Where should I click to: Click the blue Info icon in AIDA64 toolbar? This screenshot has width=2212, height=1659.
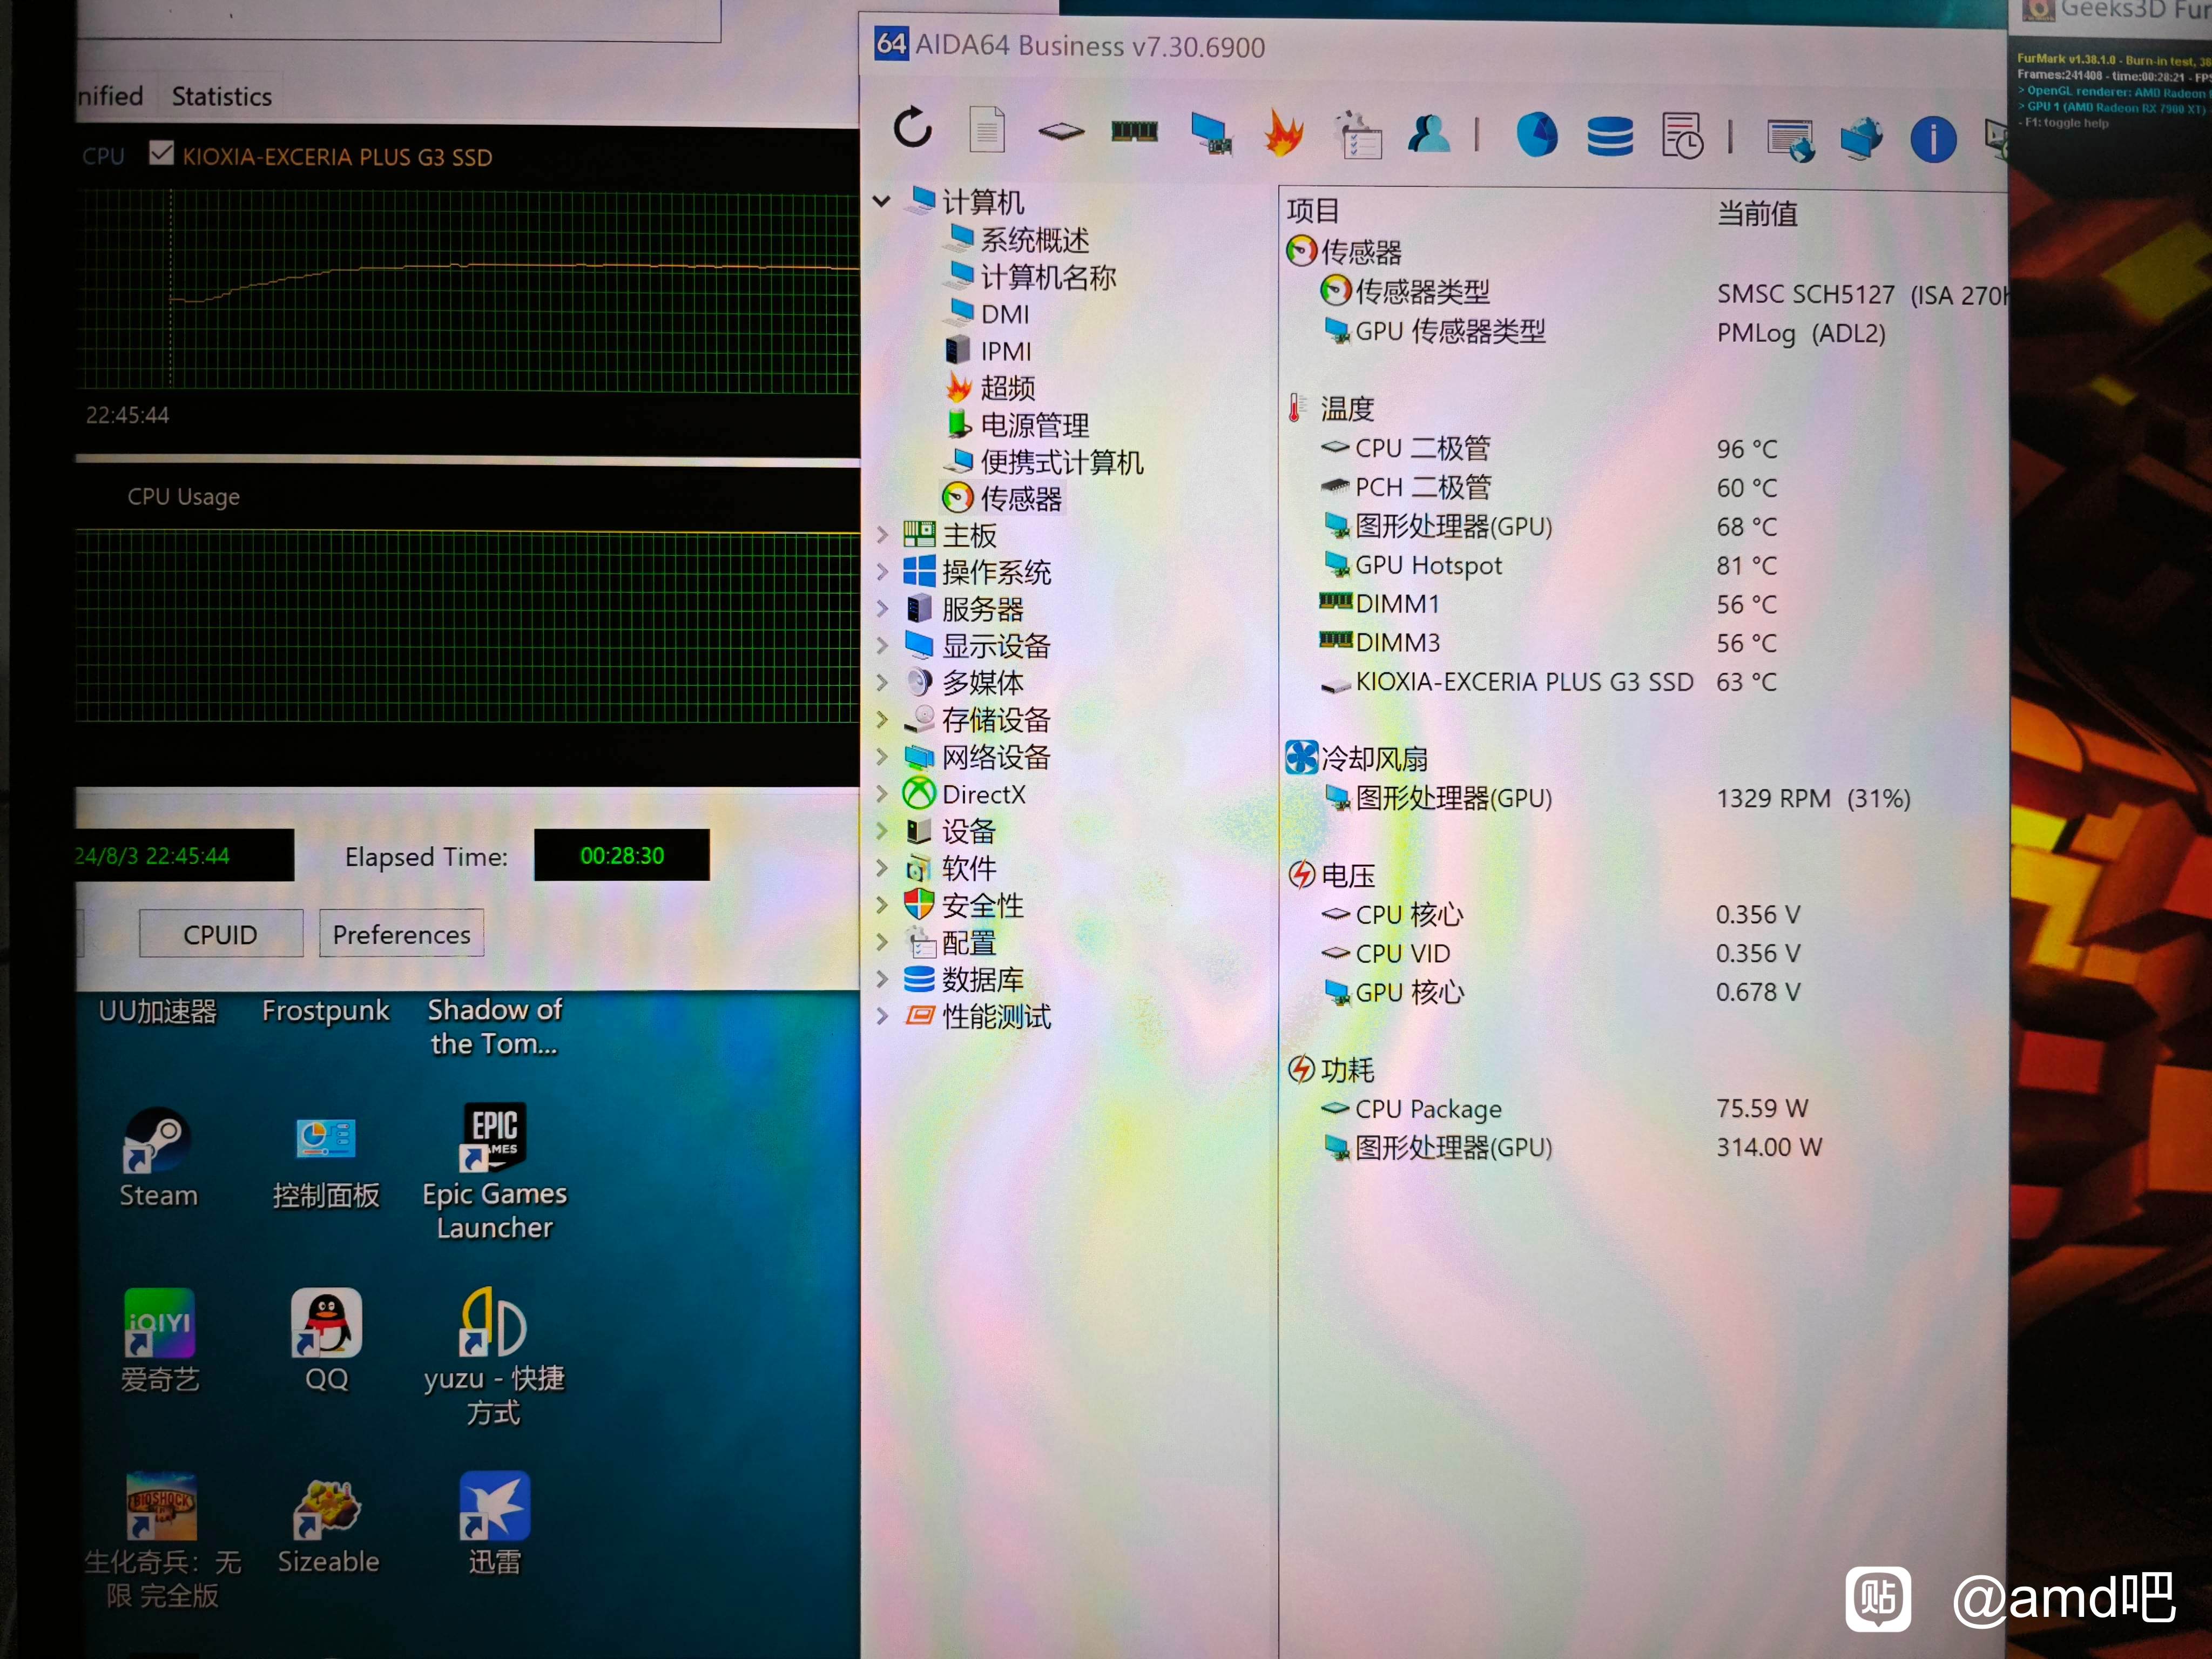click(1933, 139)
